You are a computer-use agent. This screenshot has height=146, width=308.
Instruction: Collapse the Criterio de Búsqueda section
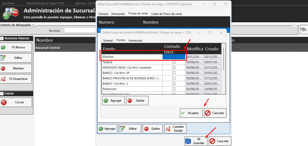294,26
